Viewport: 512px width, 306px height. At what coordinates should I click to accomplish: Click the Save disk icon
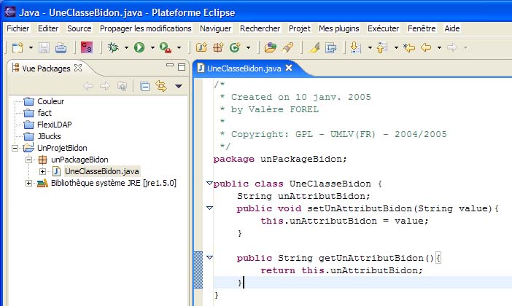[44, 47]
